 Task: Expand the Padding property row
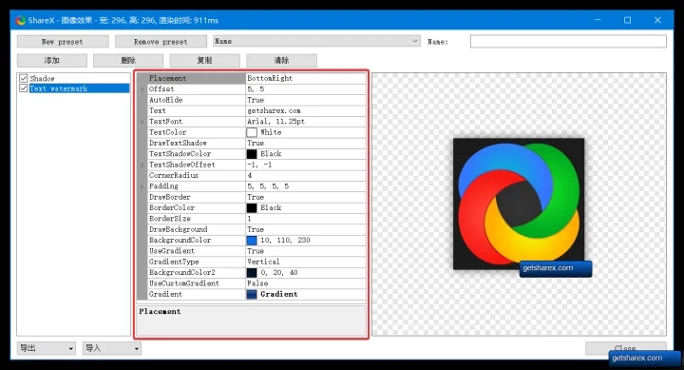click(142, 186)
